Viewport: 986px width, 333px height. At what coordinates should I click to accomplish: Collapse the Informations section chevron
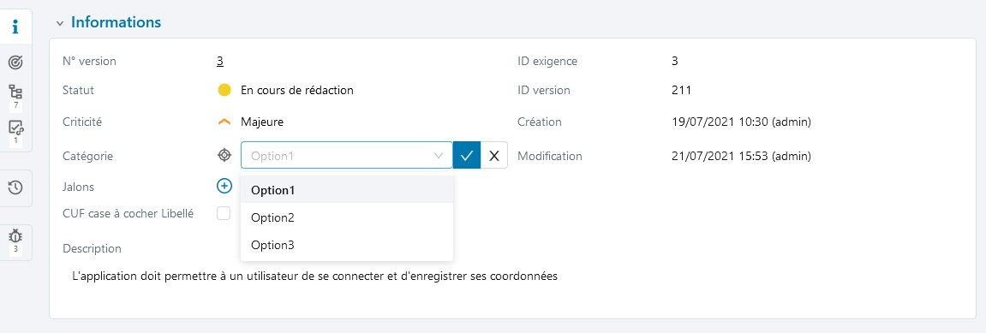(60, 23)
